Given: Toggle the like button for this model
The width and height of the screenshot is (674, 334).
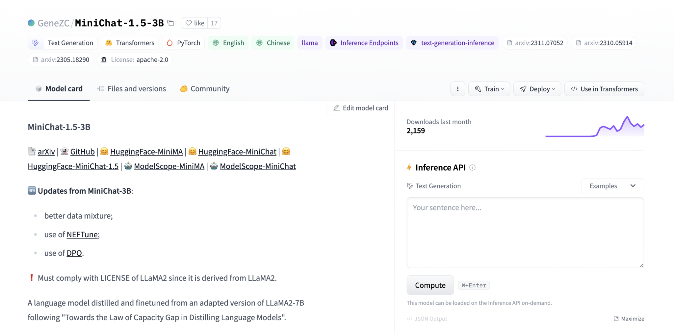Looking at the screenshot, I should 194,23.
